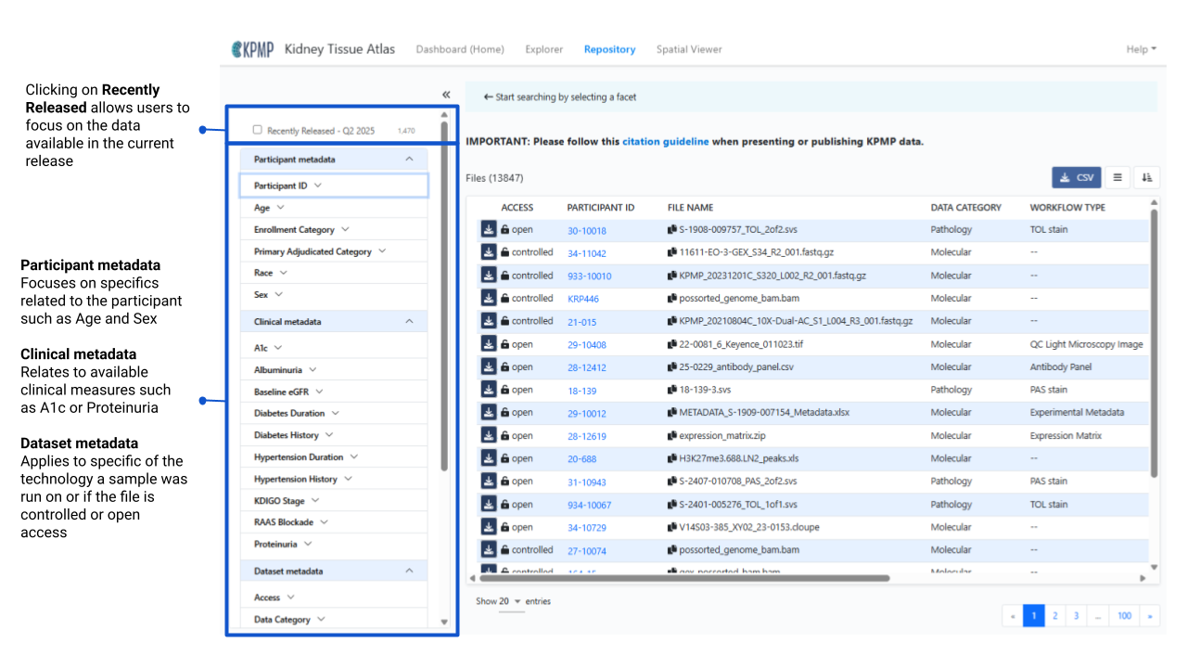1187x668 pixels.
Task: Click the Kidney Tissue Atlas title
Action: (x=339, y=49)
